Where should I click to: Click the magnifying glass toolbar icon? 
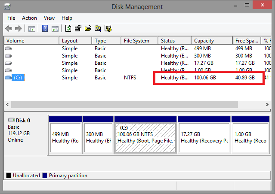tap(98, 29)
